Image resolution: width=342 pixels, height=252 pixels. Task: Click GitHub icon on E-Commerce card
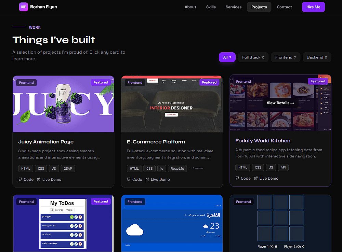click(129, 180)
